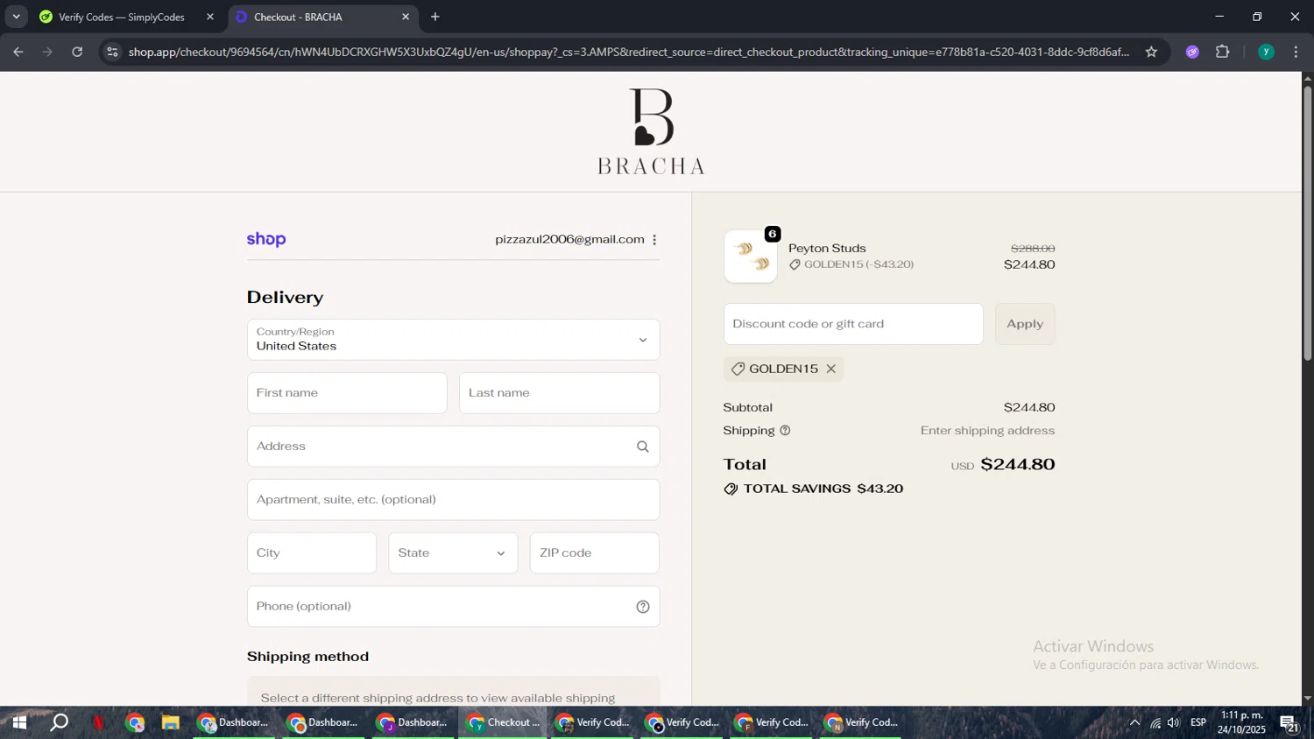Open new browser tab
1314x739 pixels.
pyautogui.click(x=435, y=17)
